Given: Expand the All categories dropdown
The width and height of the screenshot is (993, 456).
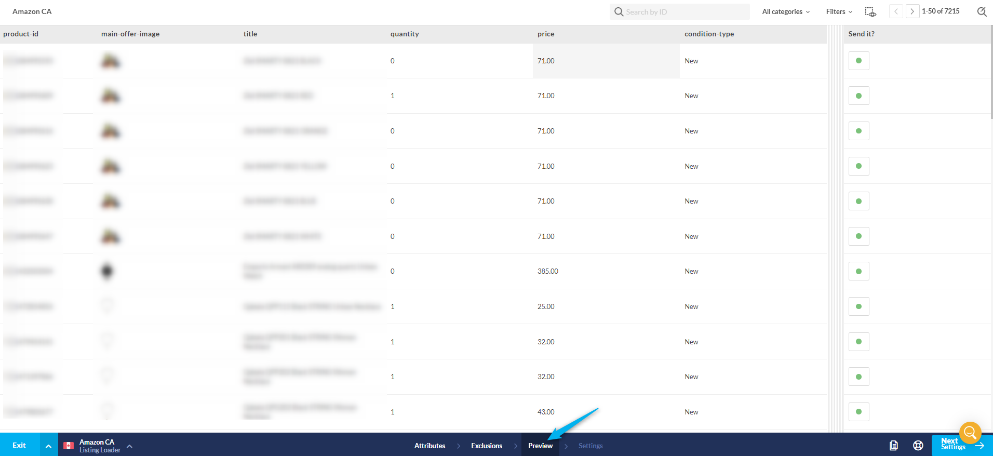Looking at the screenshot, I should click(x=785, y=11).
